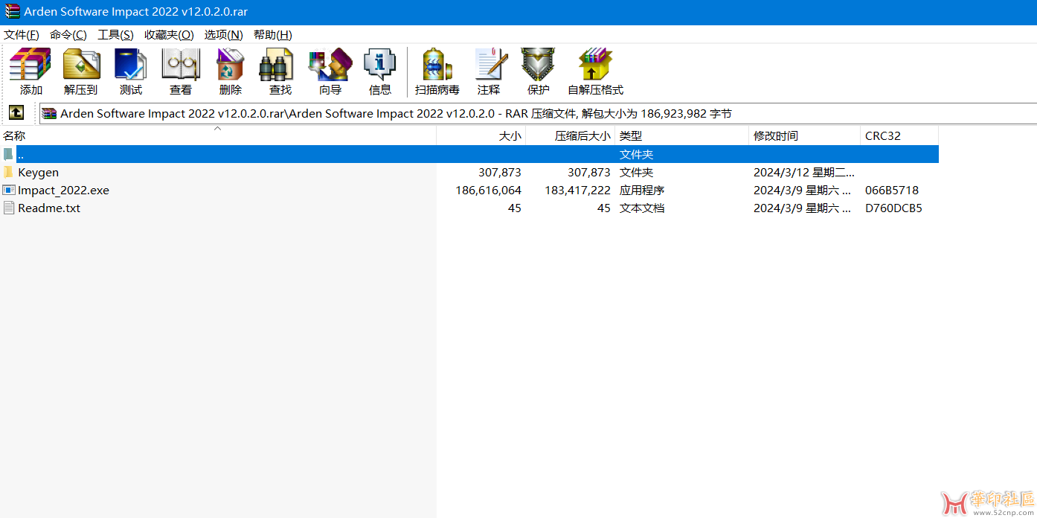Click the archive icon in address bar
Viewport: 1037px width, 518px height.
click(x=49, y=113)
